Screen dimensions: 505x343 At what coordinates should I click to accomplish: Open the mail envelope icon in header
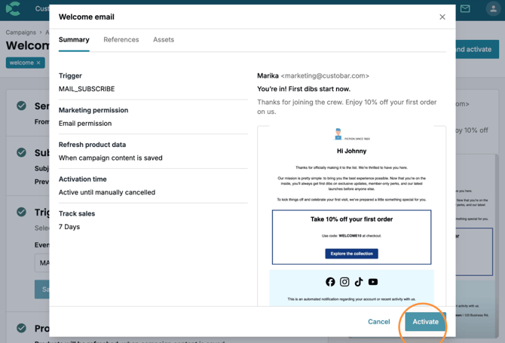click(465, 9)
